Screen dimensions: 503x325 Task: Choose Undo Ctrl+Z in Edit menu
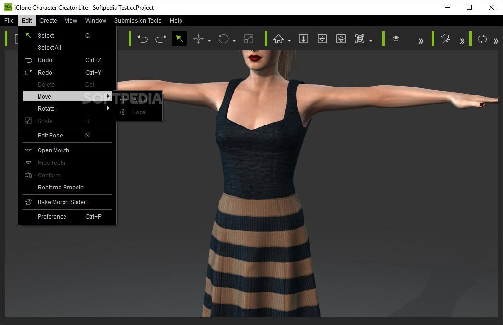pyautogui.click(x=67, y=60)
